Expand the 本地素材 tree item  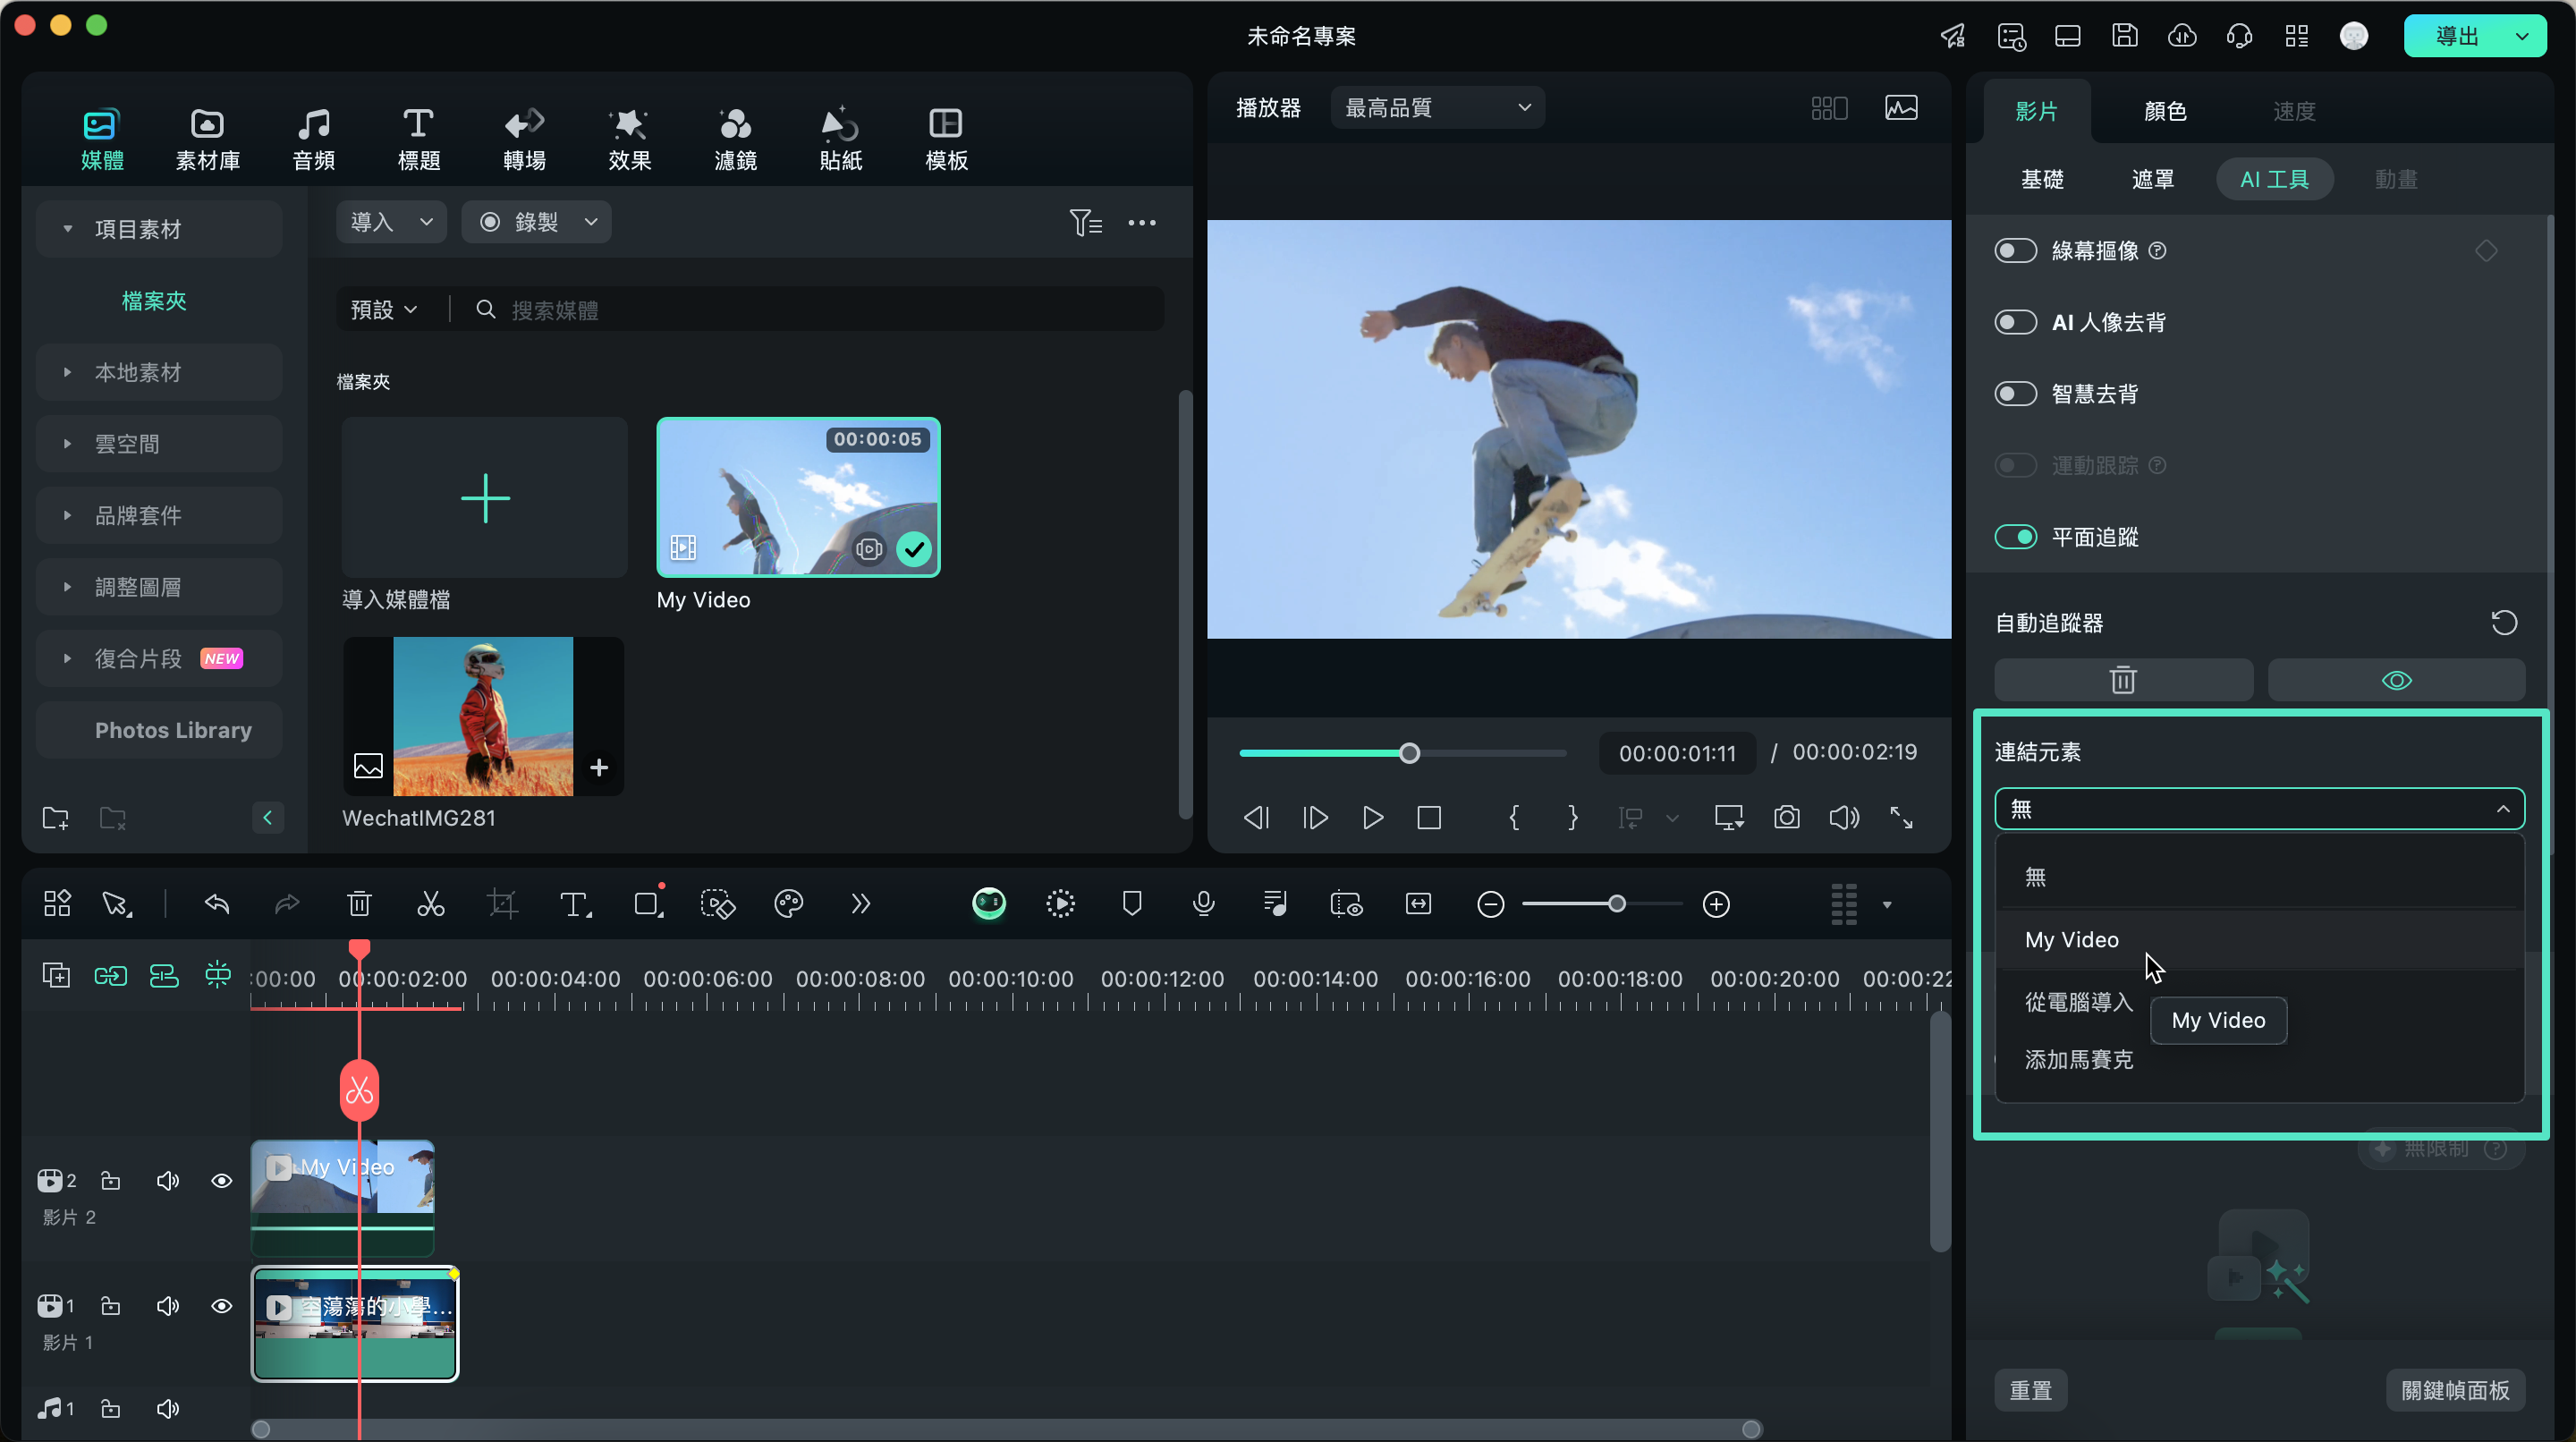click(158, 372)
